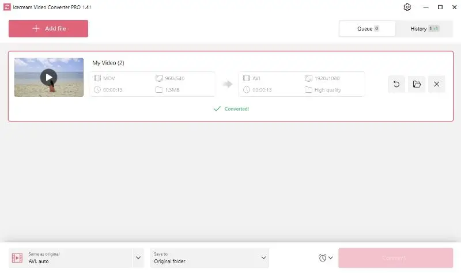
Task: Remove My Video (2) with the X icon
Action: (437, 84)
